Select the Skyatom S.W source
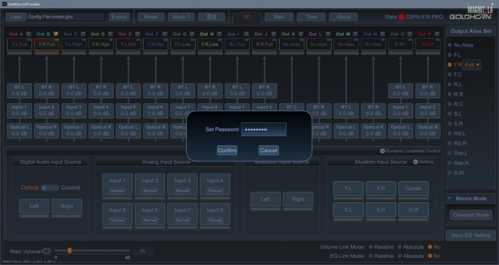499x265 pixels. 413,210
